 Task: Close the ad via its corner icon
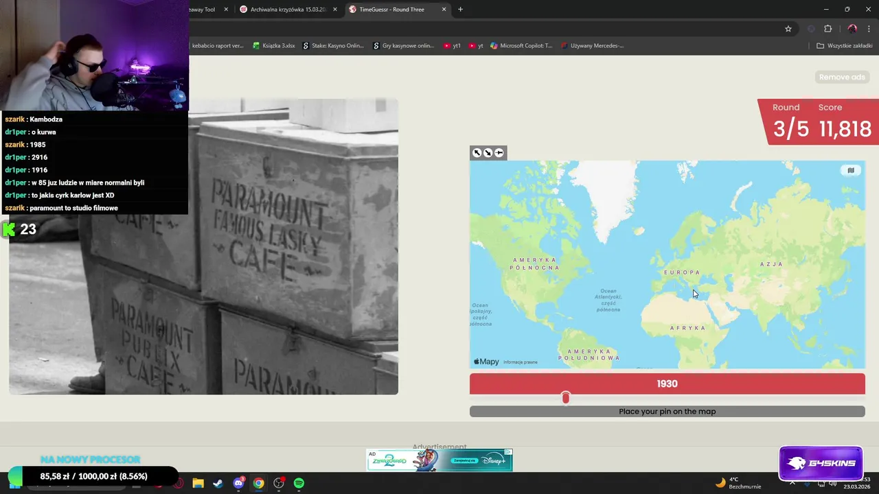click(508, 453)
